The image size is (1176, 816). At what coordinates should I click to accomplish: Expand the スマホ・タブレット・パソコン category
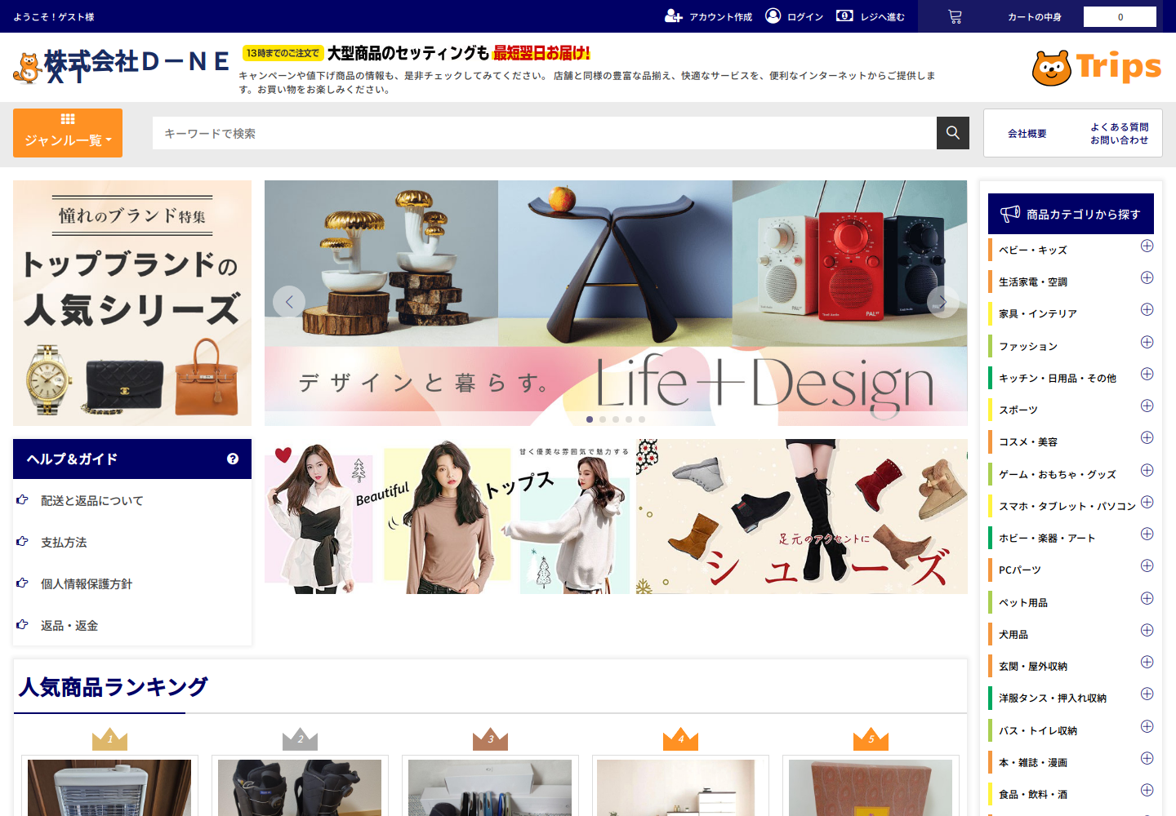pos(1147,502)
